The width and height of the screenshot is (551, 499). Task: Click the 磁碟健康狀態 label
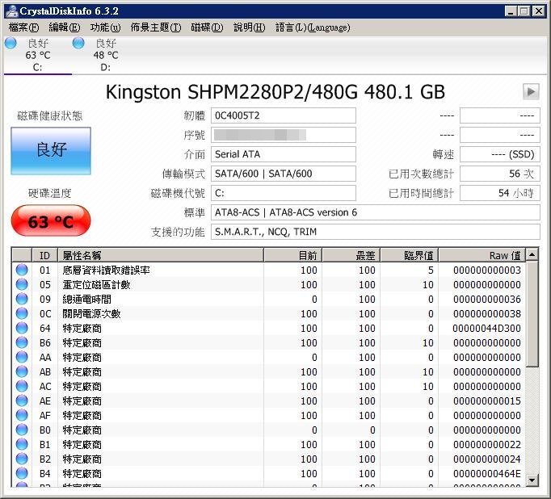[50, 116]
